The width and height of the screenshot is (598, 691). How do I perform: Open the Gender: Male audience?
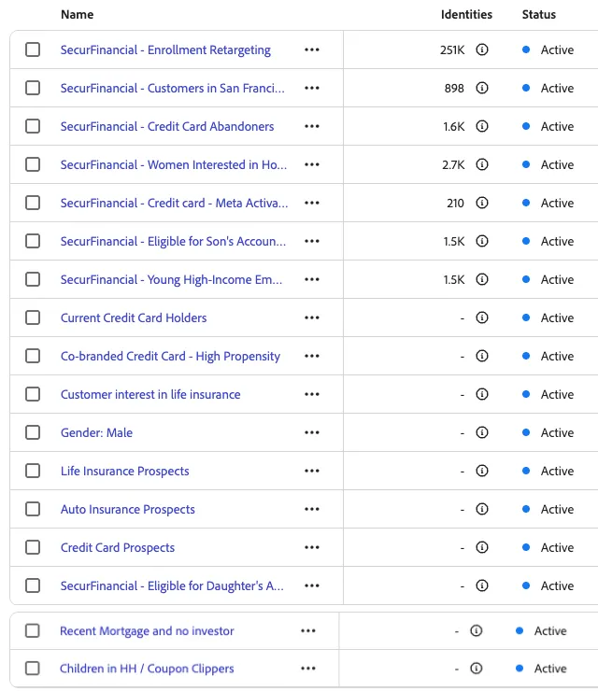[x=96, y=432]
